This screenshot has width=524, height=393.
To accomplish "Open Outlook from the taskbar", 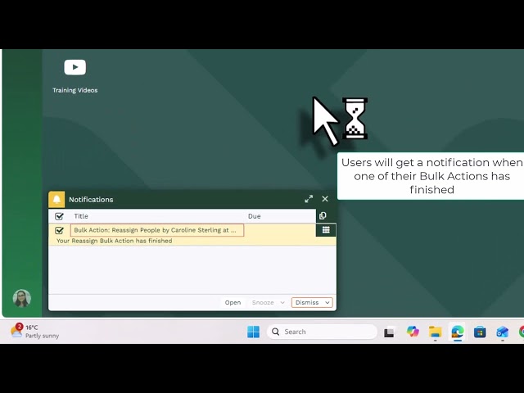I will tap(502, 332).
